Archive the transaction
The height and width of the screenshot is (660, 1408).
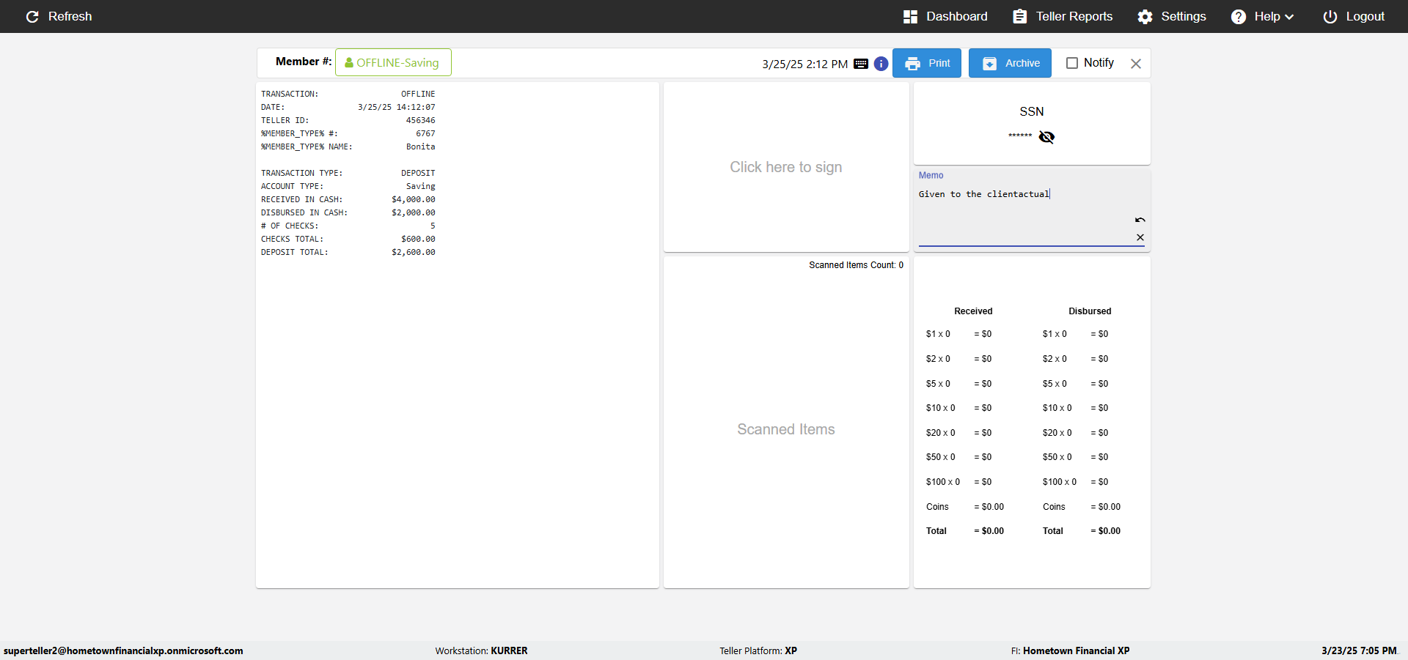(1010, 63)
